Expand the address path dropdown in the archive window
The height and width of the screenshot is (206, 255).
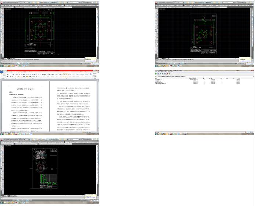(x=254, y=76)
